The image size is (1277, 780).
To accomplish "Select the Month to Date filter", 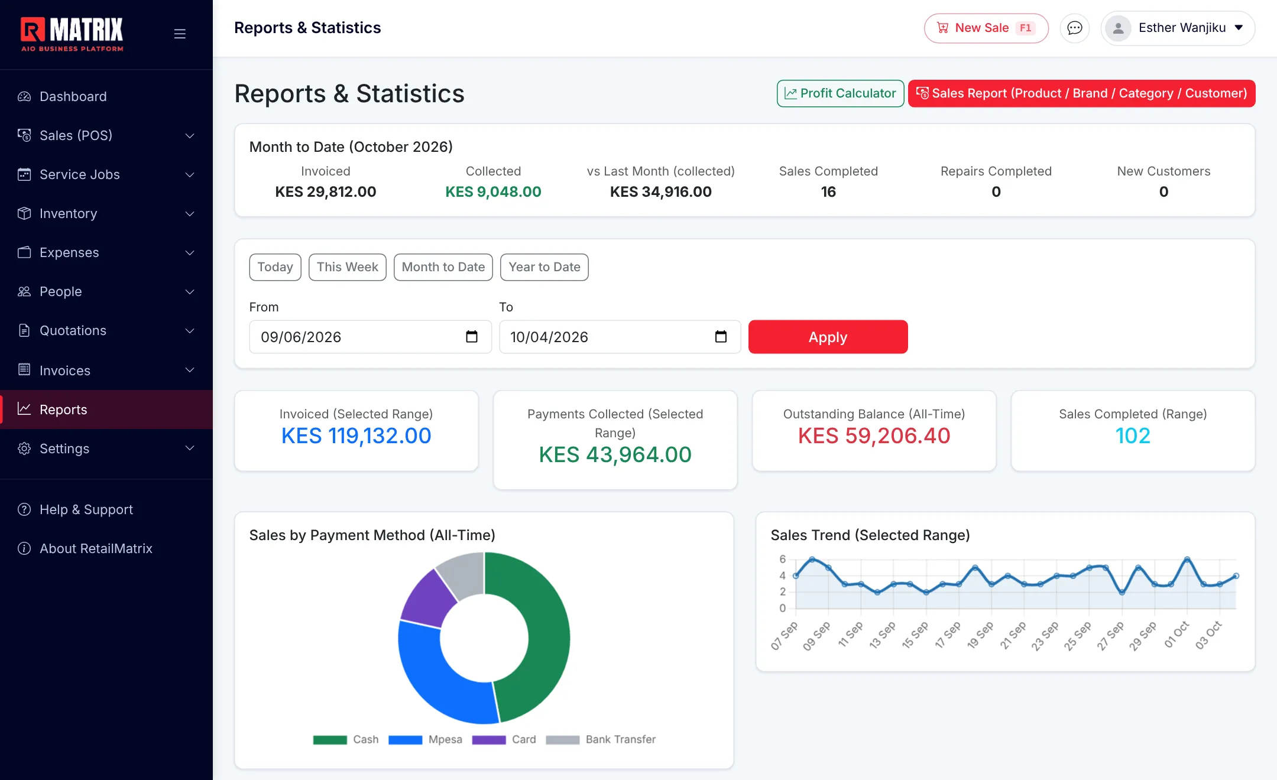I will click(x=443, y=267).
